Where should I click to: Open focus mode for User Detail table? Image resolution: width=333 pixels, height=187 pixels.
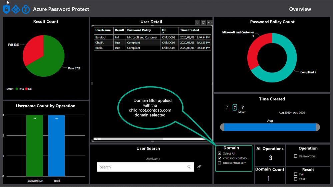tap(203, 23)
